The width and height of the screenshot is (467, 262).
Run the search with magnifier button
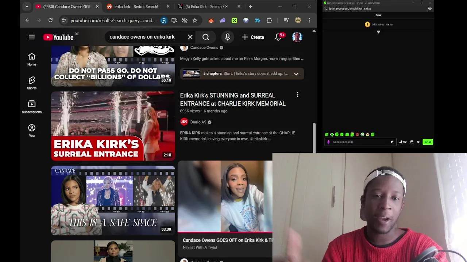point(206,37)
